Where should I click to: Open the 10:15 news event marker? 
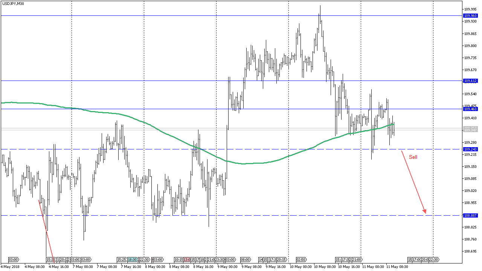click(178, 260)
